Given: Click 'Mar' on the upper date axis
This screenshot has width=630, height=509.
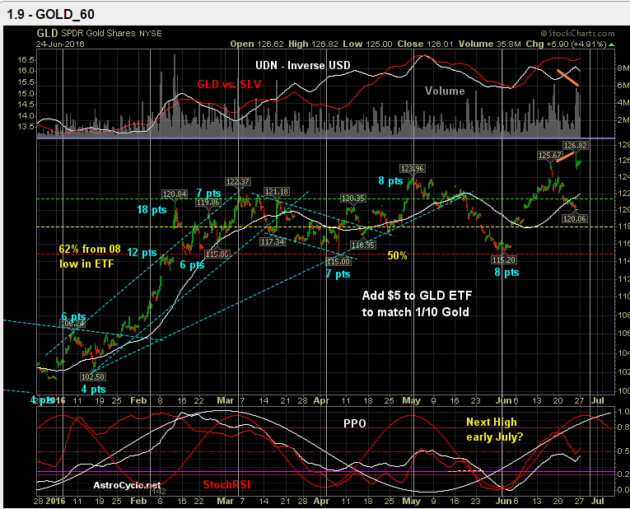Looking at the screenshot, I should click(x=225, y=401).
